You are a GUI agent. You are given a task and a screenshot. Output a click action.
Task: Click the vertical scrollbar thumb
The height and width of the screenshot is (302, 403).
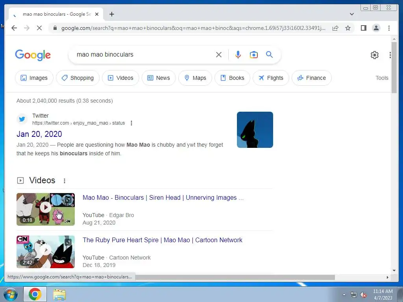[x=394, y=67]
